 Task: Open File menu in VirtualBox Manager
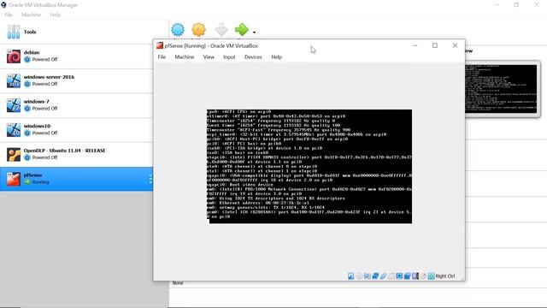click(x=9, y=15)
